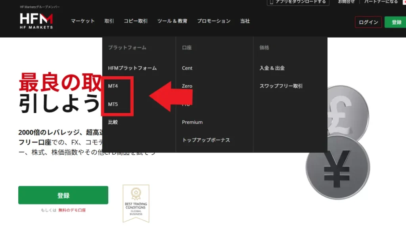
Task: Click the お問合せ link
Action: (346, 2)
